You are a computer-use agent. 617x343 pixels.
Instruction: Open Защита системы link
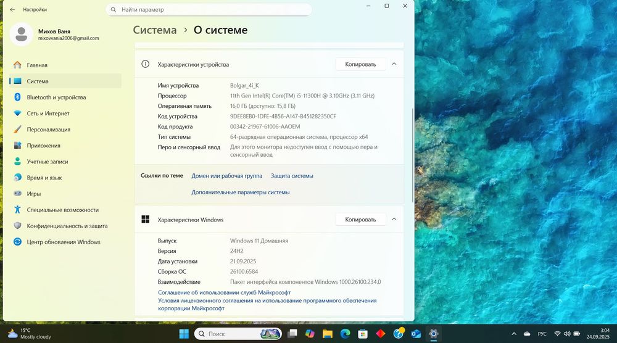coord(292,176)
